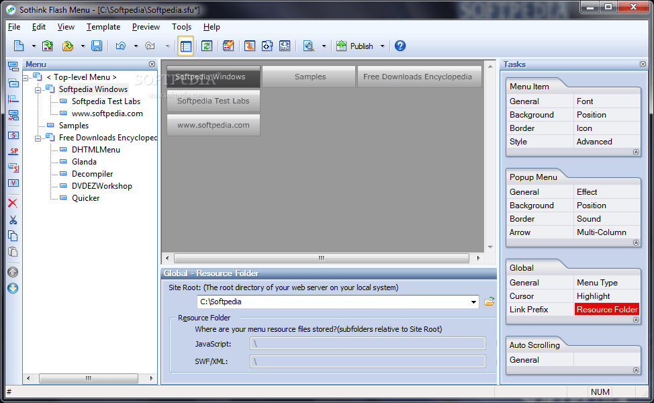The image size is (654, 403).
Task: Redo the last undone action
Action: tap(150, 46)
